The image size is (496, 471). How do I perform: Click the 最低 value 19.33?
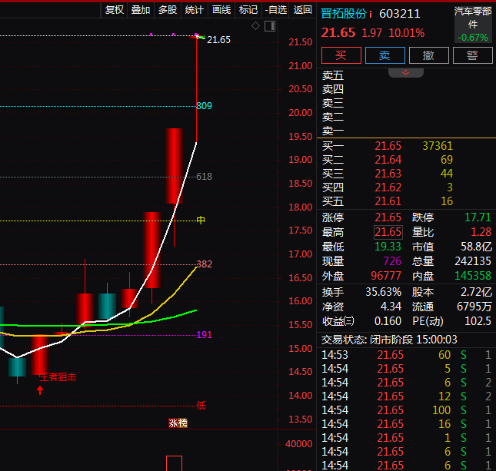(x=388, y=247)
